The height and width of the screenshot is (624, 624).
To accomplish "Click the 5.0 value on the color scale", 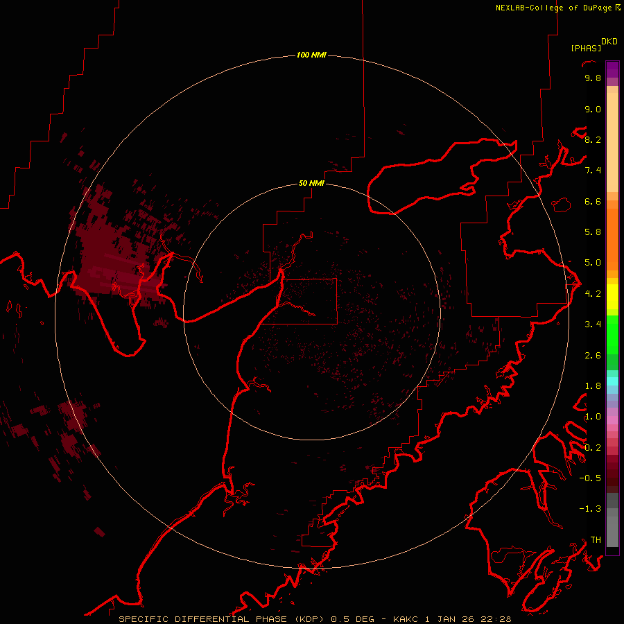I will [593, 263].
